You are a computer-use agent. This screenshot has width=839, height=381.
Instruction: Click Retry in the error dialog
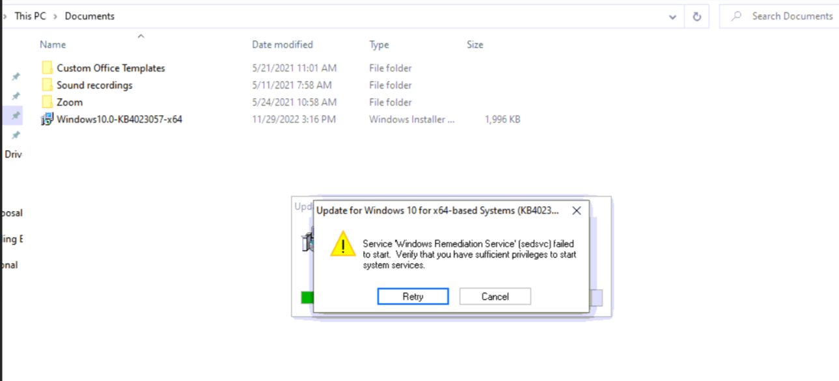pyautogui.click(x=413, y=296)
